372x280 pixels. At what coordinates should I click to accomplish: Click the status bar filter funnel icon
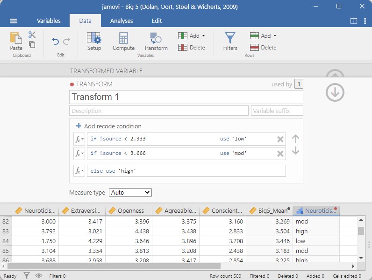(27, 275)
